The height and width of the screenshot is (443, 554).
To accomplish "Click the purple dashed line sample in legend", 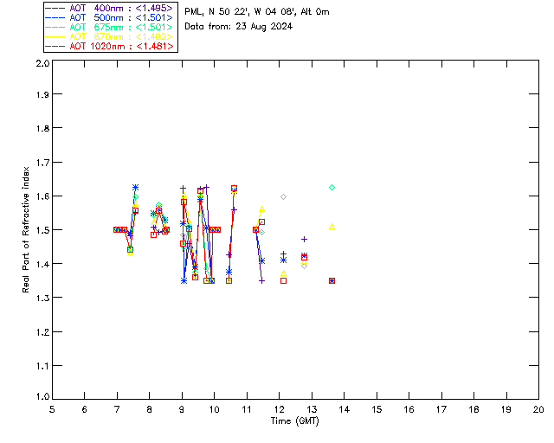I will pos(55,9).
